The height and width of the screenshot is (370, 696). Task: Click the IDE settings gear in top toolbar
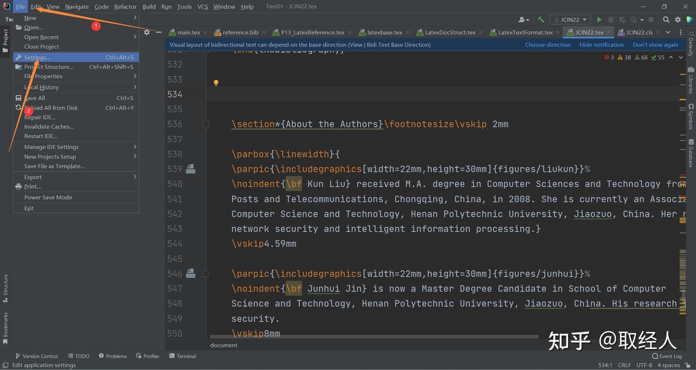click(x=678, y=20)
